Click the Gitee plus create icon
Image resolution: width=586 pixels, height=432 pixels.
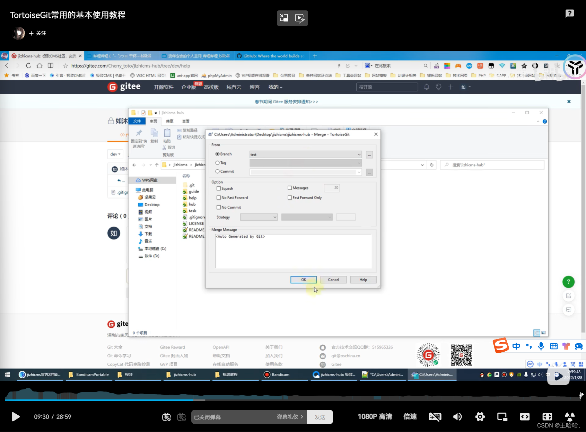pos(451,87)
